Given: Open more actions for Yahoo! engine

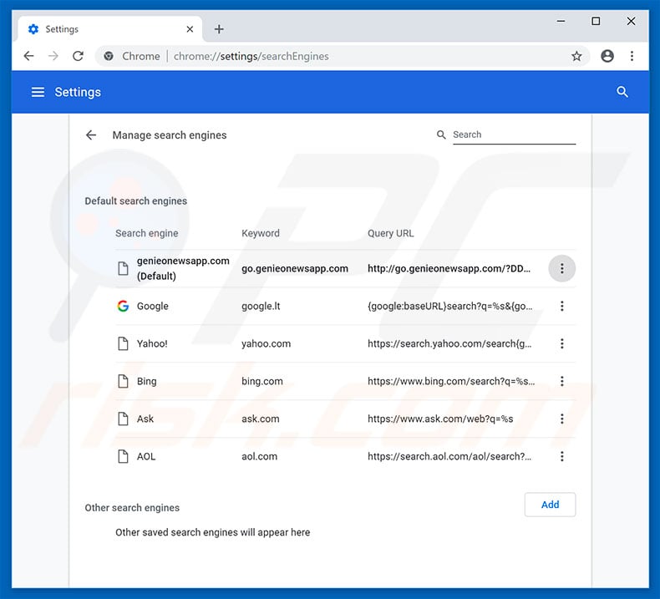Looking at the screenshot, I should tap(562, 343).
